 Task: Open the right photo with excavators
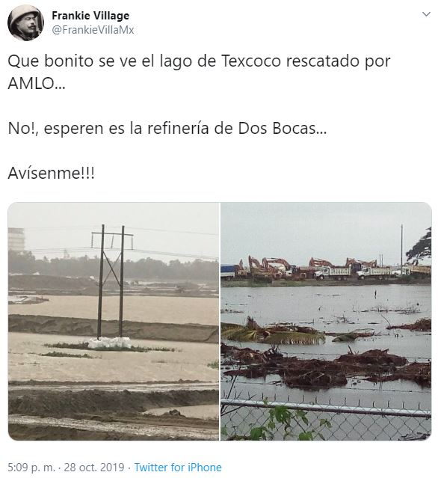[x=326, y=321]
